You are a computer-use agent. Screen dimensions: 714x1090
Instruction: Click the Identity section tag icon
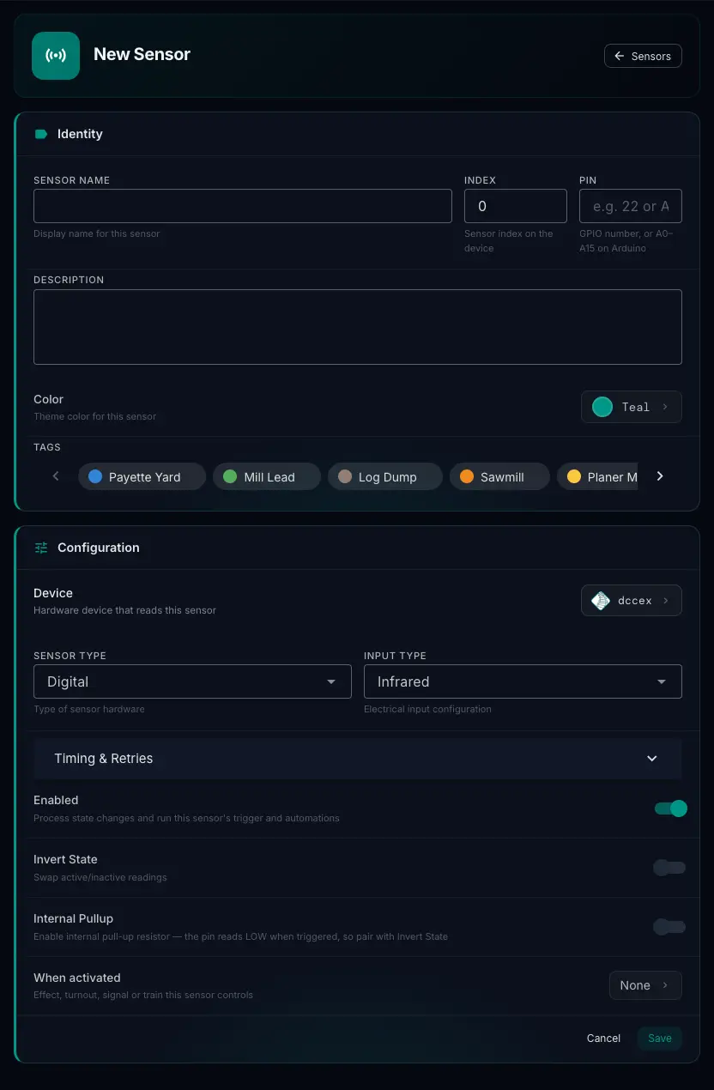point(40,134)
